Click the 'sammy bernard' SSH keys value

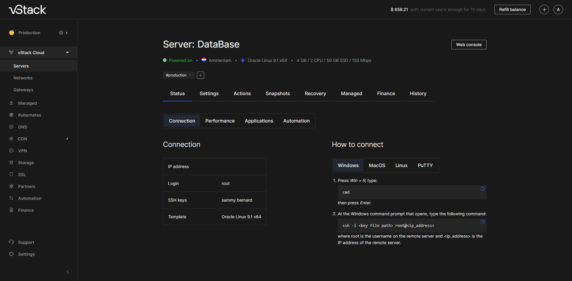[x=237, y=200]
